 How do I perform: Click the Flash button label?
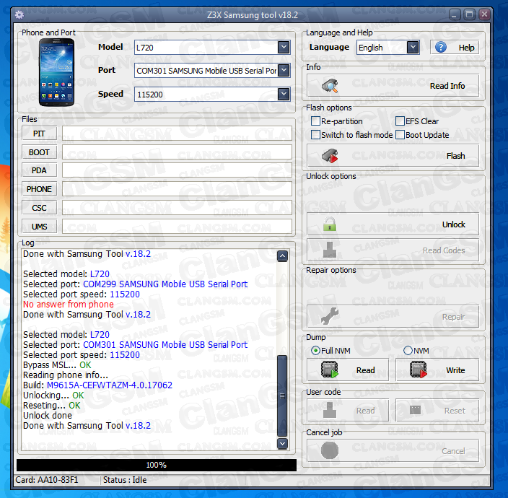tap(455, 156)
